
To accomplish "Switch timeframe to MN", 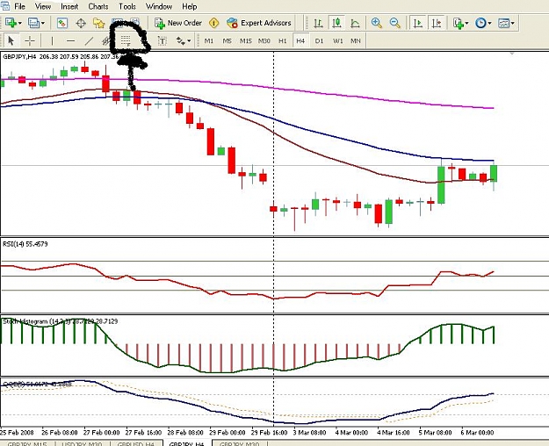I will click(x=356, y=41).
